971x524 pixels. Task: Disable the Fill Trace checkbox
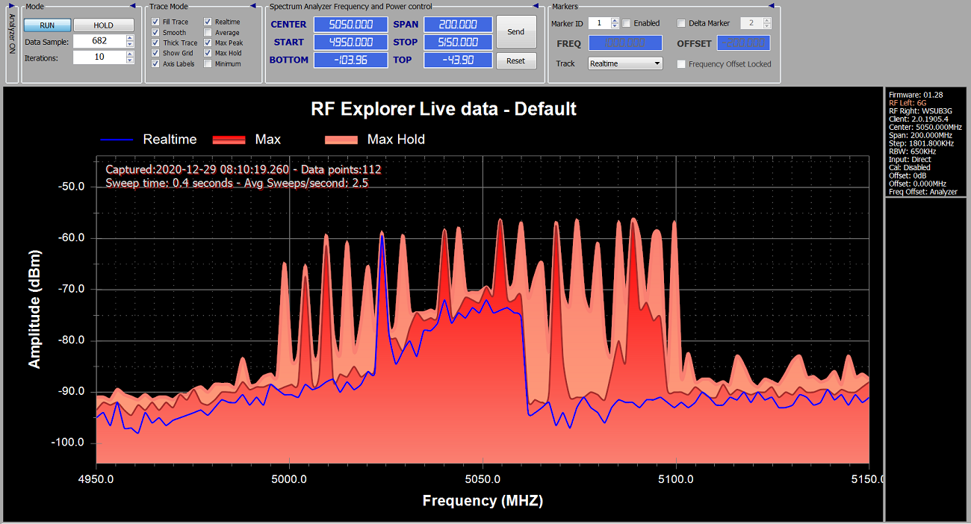[155, 22]
